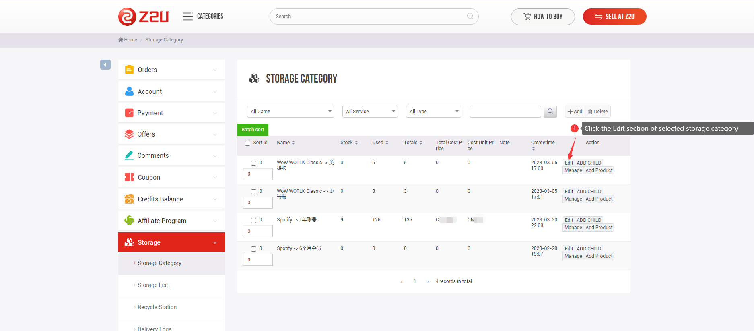Open the Categories hamburger menu icon
754x331 pixels.
coord(187,17)
